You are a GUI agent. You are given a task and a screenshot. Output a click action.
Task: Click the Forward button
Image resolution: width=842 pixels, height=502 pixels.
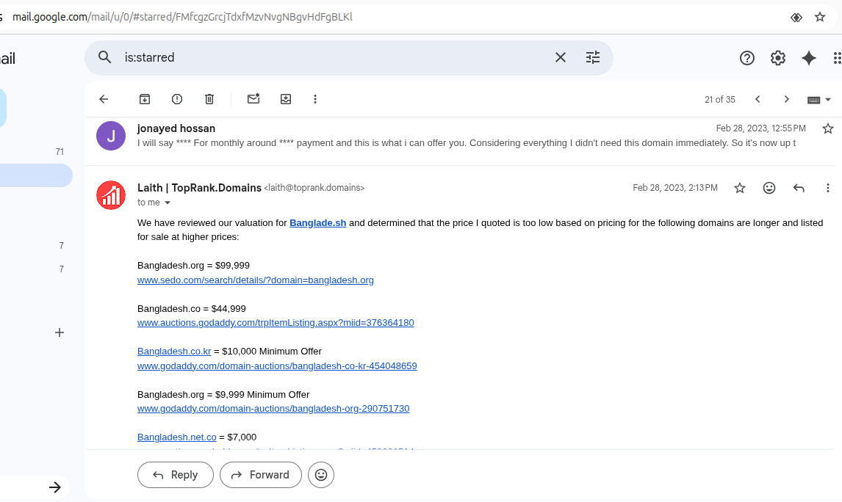260,475
